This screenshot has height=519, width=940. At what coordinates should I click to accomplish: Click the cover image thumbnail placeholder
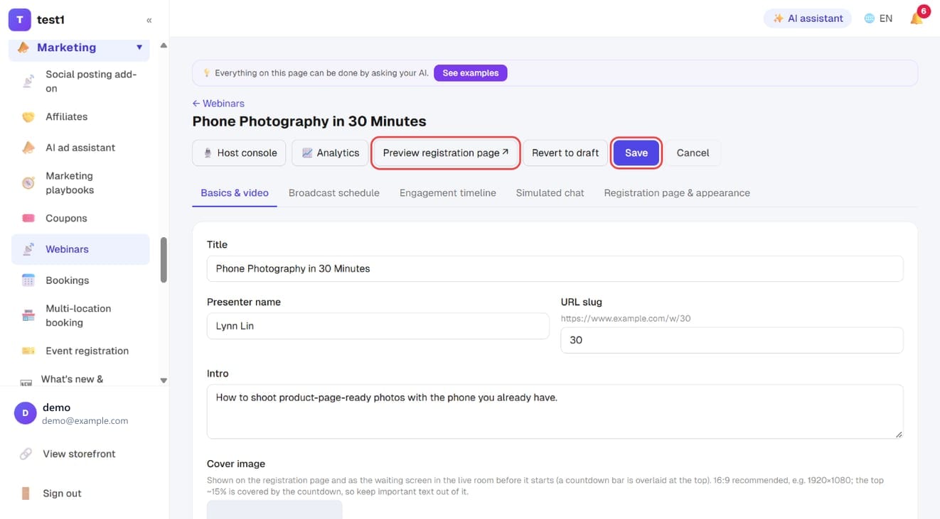click(274, 509)
